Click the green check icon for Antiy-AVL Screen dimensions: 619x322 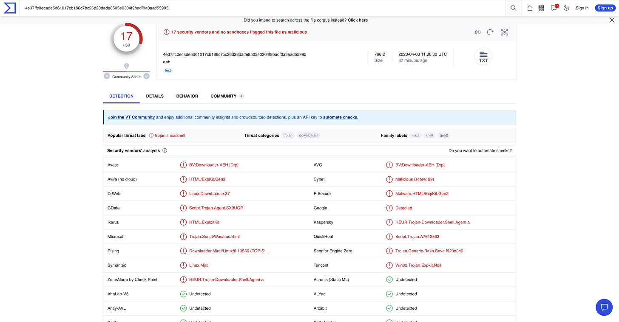(183, 308)
